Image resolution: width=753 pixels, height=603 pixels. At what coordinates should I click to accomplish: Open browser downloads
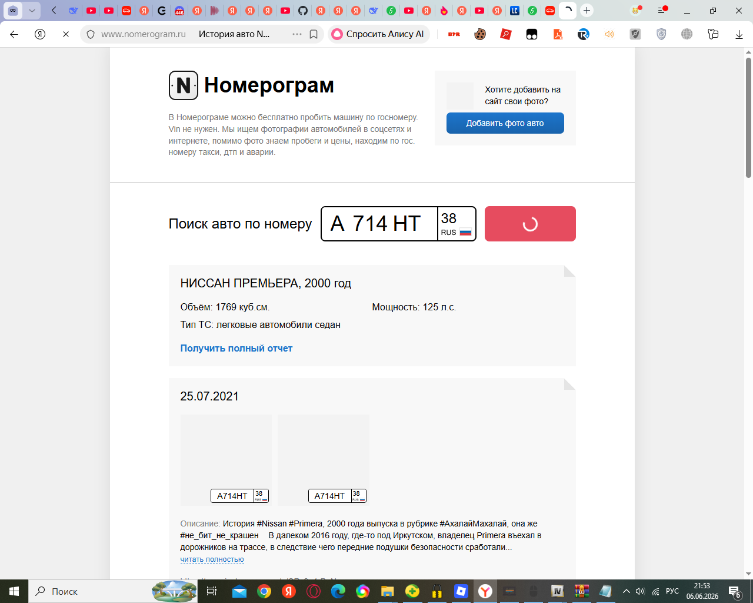click(739, 34)
